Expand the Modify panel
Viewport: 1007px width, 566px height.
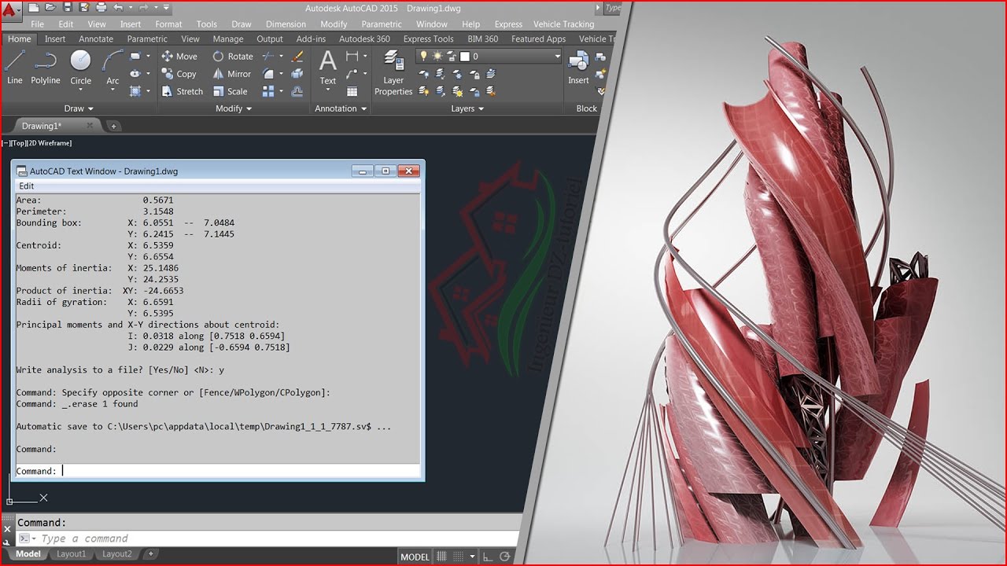(234, 108)
